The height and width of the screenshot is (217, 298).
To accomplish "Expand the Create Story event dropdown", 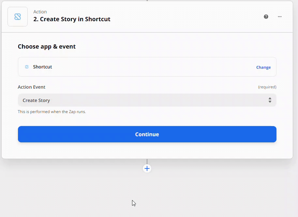I will coord(147,100).
